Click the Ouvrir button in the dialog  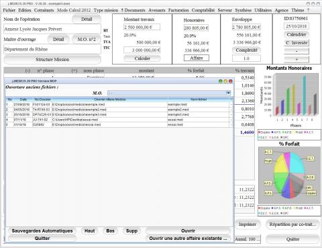click(x=188, y=231)
